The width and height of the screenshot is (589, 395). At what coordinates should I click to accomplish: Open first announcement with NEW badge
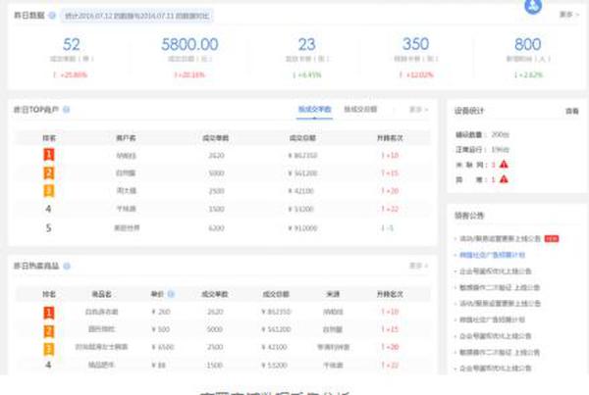[499, 238]
